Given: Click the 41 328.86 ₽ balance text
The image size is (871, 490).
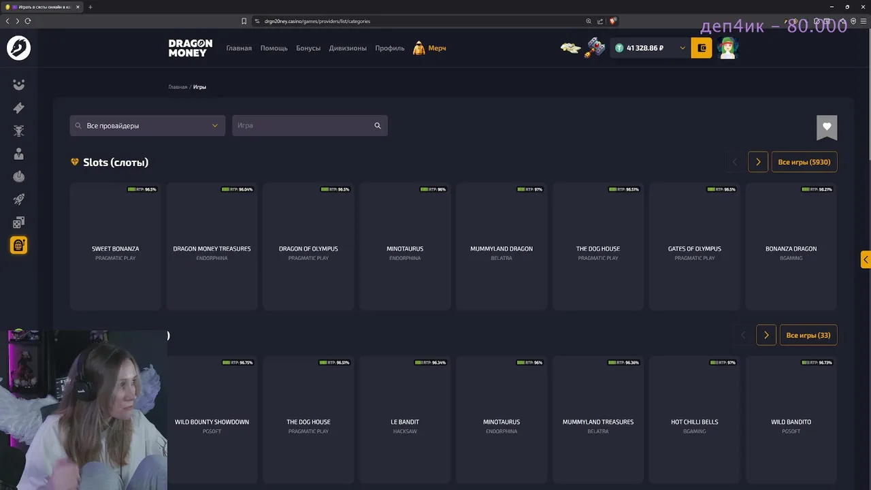Looking at the screenshot, I should pos(645,48).
